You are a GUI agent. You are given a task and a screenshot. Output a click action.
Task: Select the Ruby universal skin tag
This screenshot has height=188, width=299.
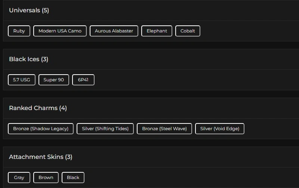coord(19,31)
